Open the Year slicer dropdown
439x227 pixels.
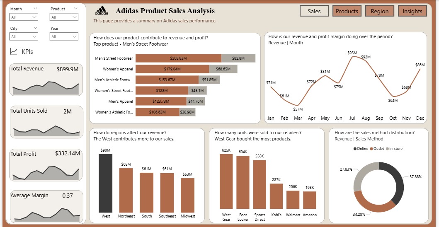[64, 36]
